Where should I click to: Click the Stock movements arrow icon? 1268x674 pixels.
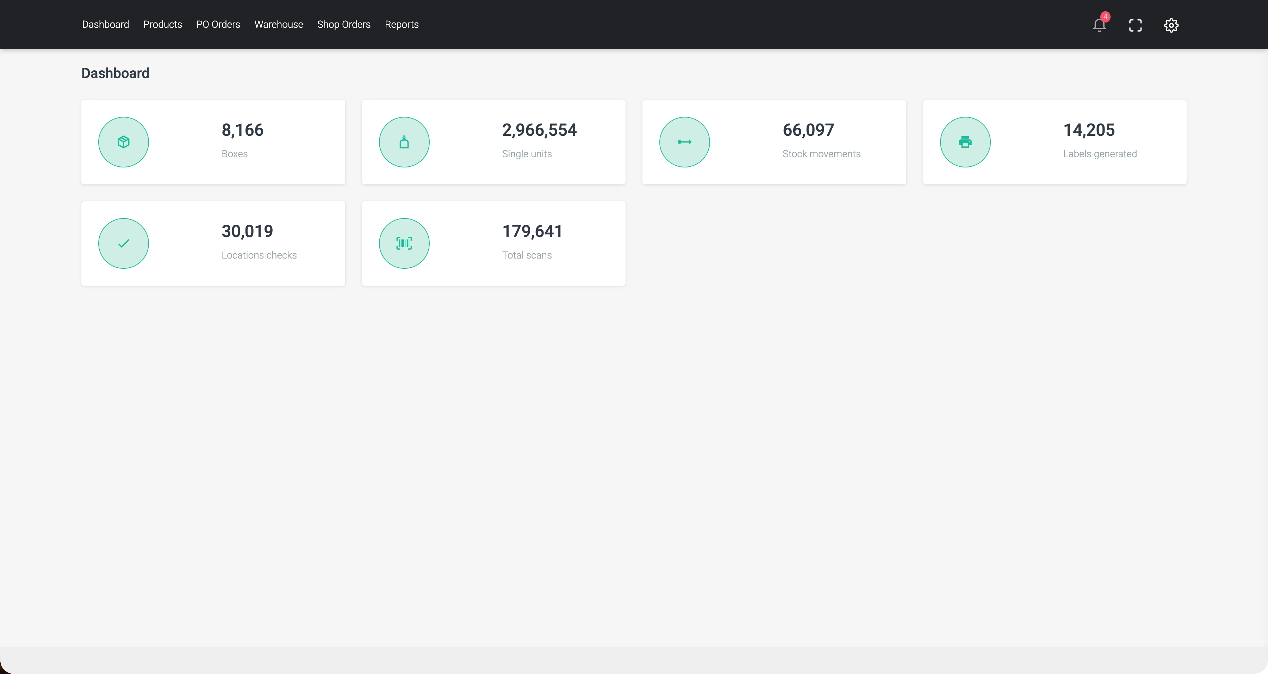click(x=685, y=142)
